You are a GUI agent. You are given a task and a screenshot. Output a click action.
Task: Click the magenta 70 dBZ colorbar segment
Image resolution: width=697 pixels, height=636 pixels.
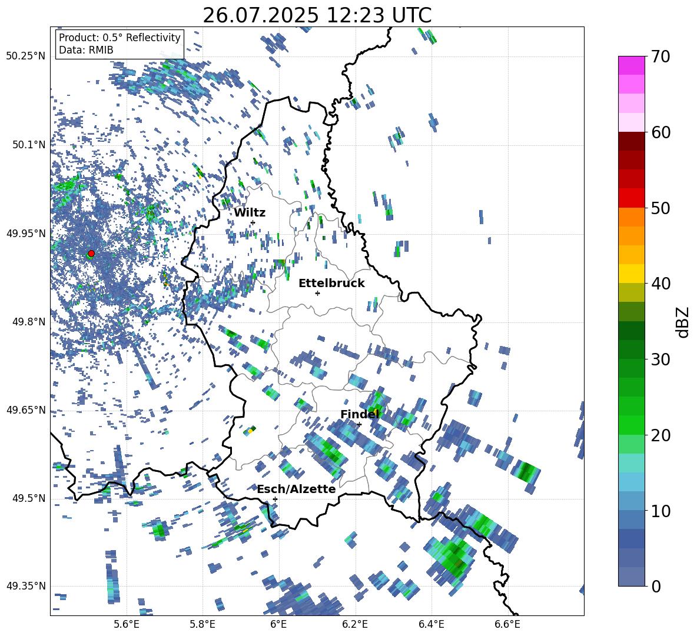pyautogui.click(x=631, y=65)
